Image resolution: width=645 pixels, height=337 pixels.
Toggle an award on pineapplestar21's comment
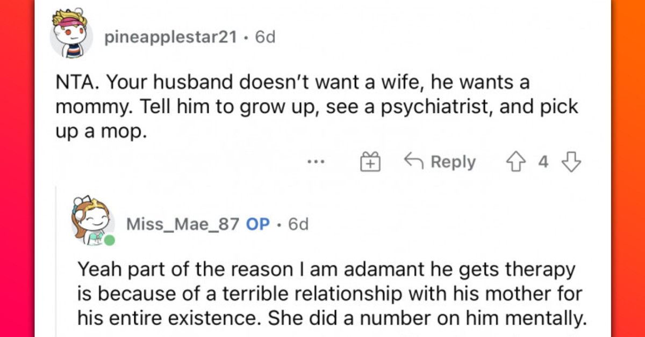tap(371, 160)
